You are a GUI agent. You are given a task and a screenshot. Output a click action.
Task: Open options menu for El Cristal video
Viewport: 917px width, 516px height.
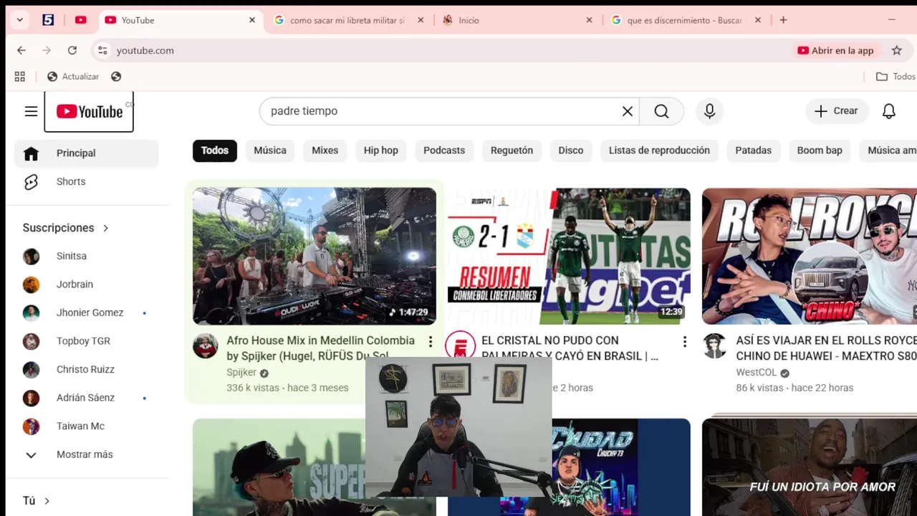point(684,342)
